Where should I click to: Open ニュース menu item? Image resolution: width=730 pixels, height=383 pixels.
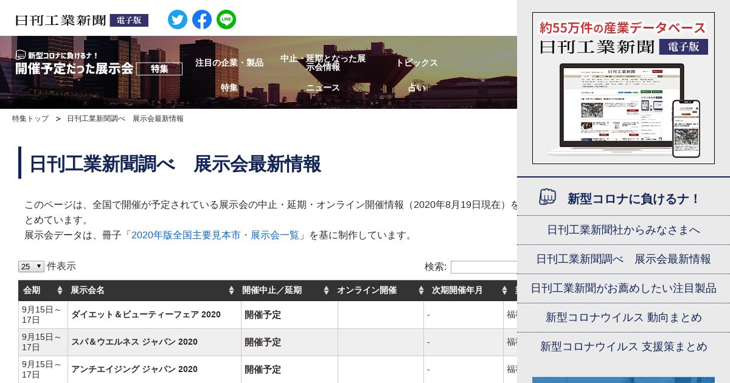click(323, 88)
